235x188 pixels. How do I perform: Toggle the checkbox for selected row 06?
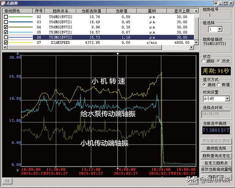point(6,37)
